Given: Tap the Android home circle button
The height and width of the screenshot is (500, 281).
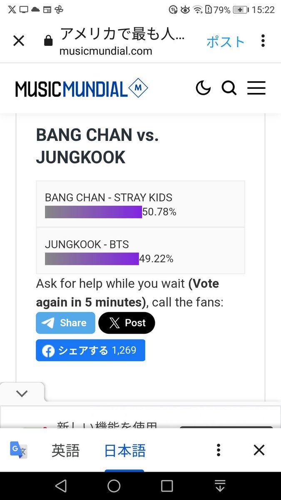Looking at the screenshot, I should pyautogui.click(x=114, y=486).
